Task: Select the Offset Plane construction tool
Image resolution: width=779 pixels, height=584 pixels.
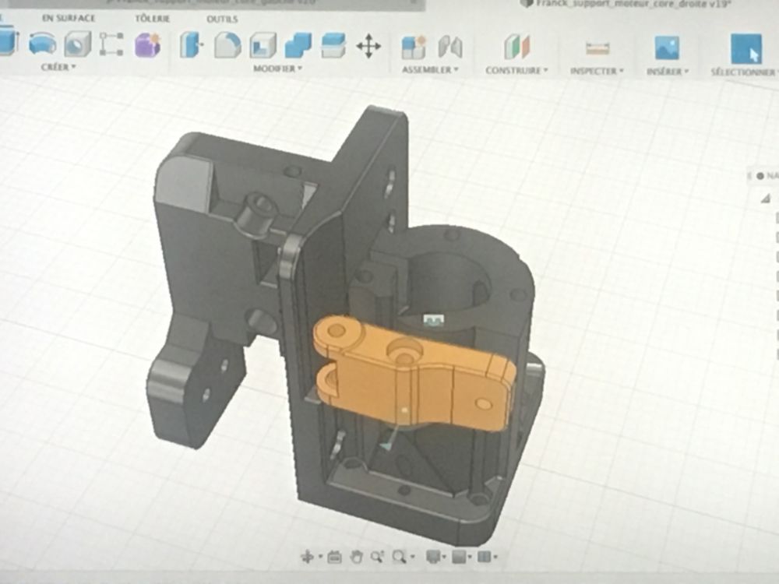Action: coord(516,47)
